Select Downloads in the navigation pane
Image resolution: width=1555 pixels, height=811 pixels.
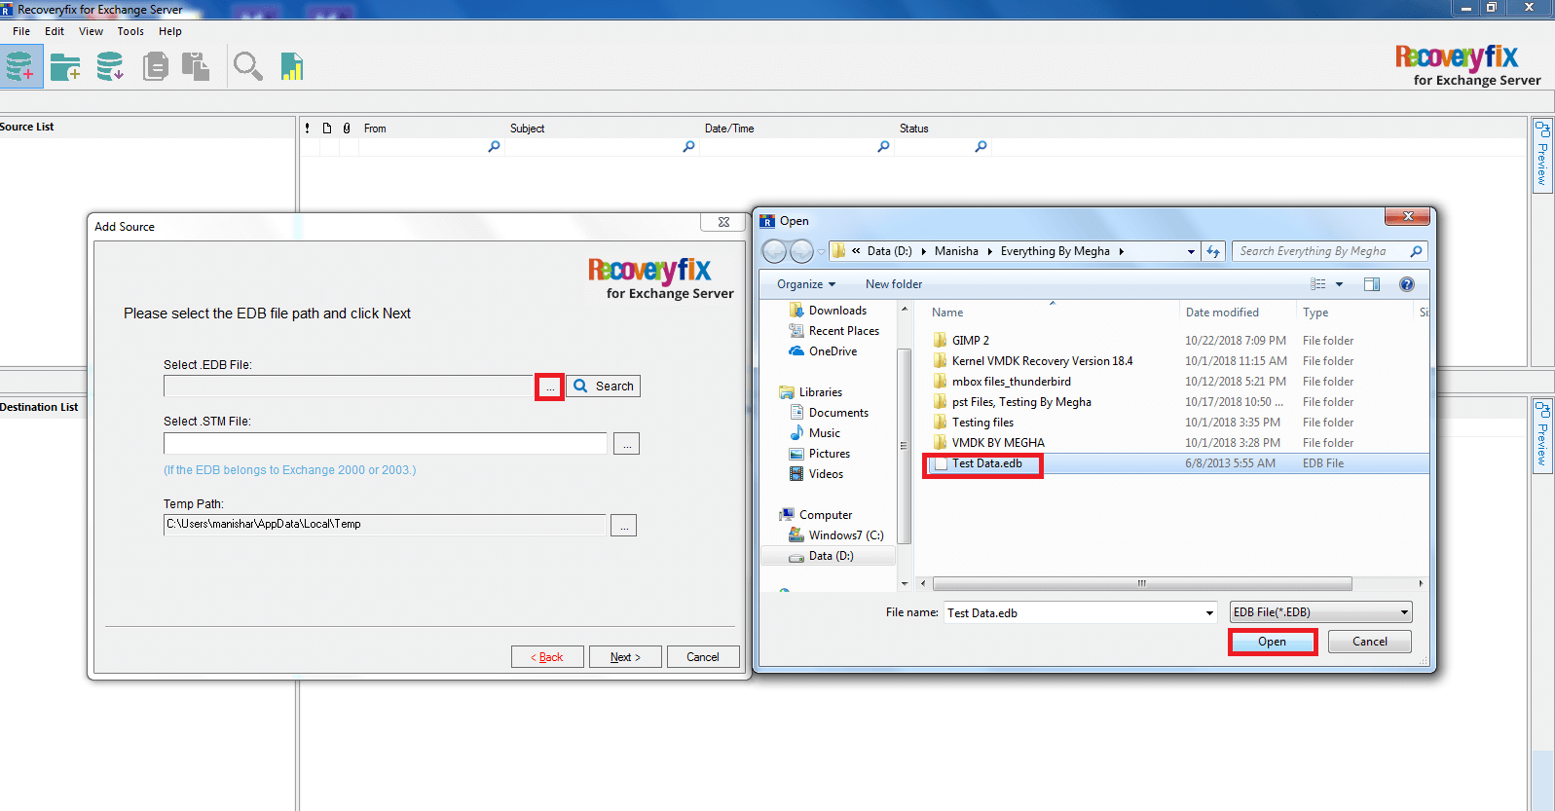tap(837, 311)
